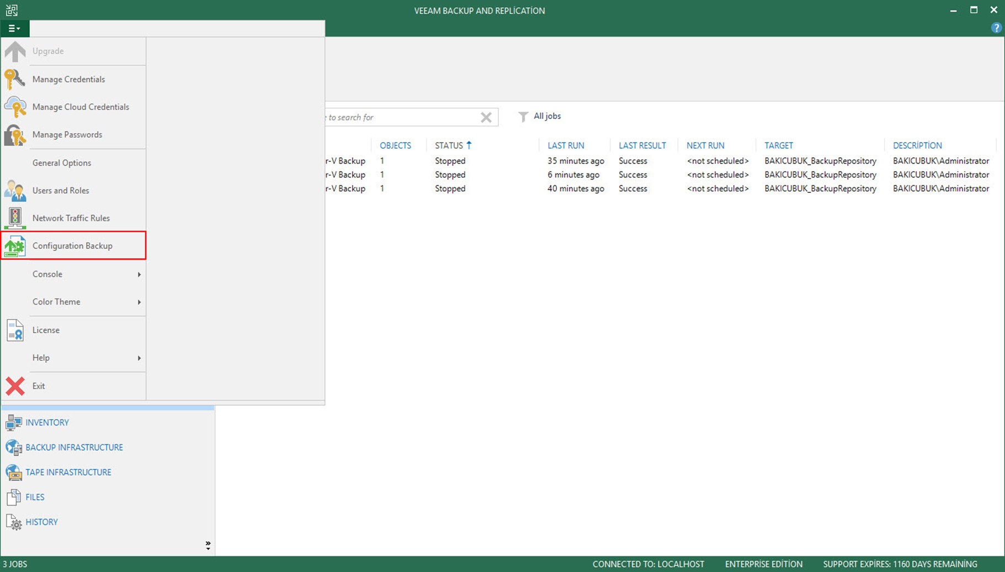1005x572 pixels.
Task: Click the Upgrade arrow icon
Action: pyautogui.click(x=15, y=51)
